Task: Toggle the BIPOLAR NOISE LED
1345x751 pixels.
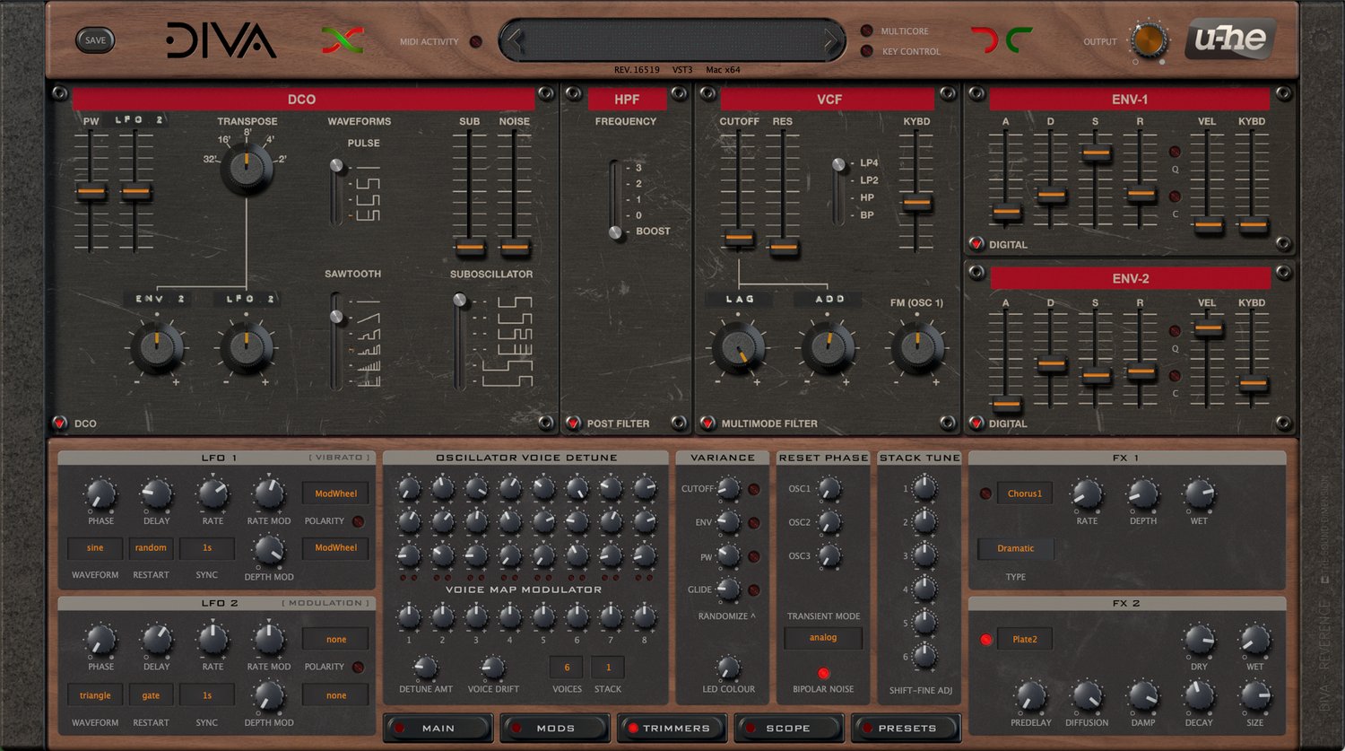Action: tap(823, 673)
